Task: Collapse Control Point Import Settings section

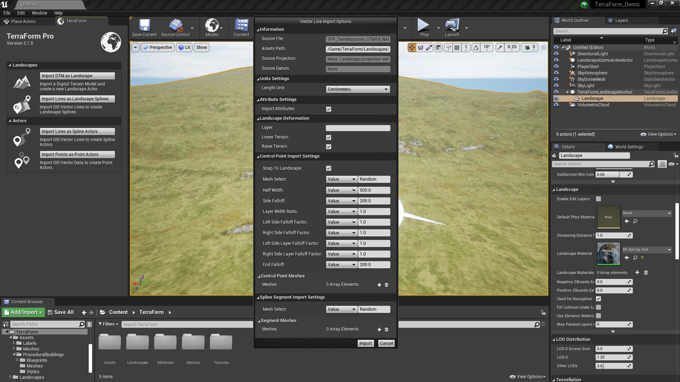Action: pos(258,156)
